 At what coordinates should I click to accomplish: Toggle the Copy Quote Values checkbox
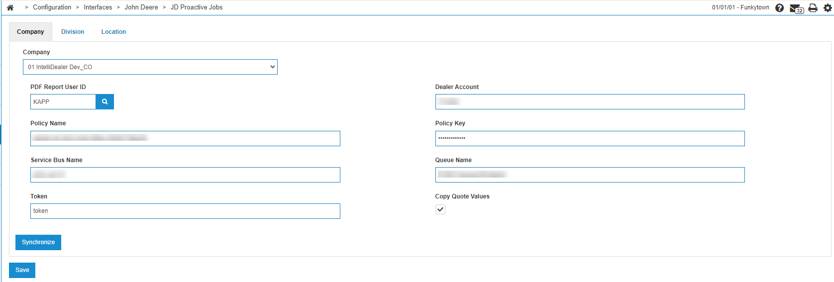pos(440,209)
